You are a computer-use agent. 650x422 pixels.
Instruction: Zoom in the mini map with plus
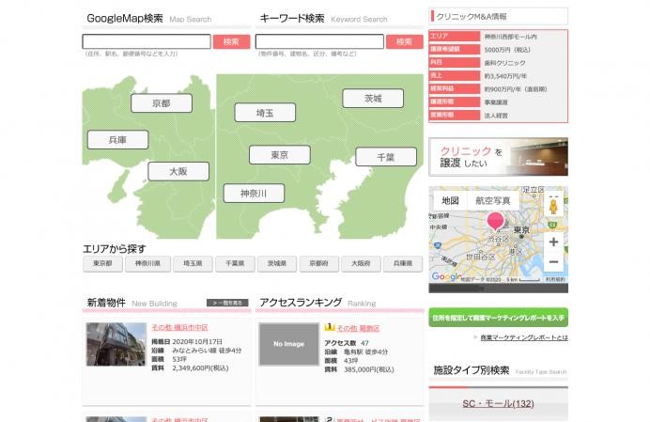(x=553, y=242)
